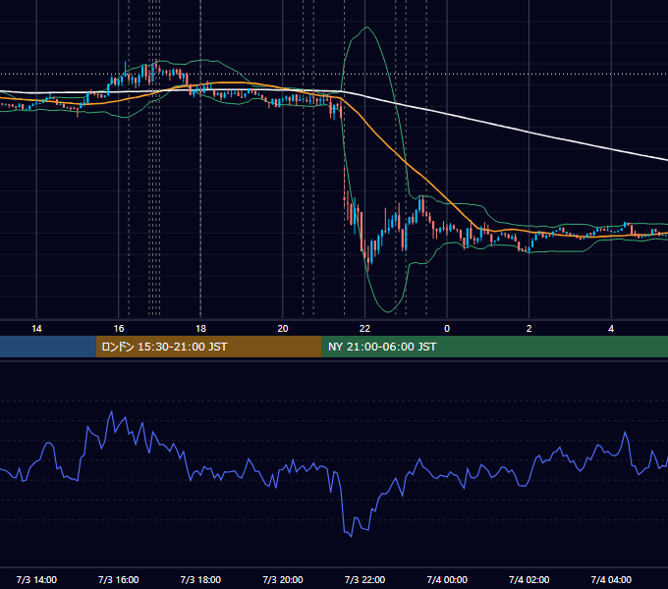Click the 4 hour axis label
This screenshot has height=589, width=668.
611,329
